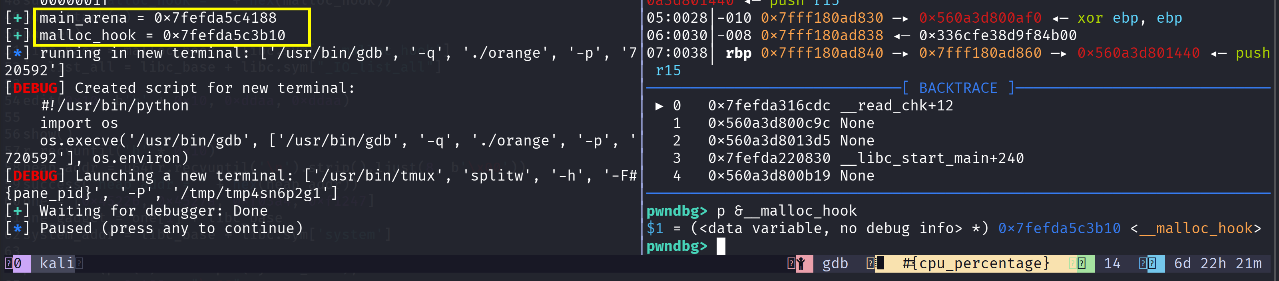Click the 'p &__malloc_hook' command text

tap(787, 211)
